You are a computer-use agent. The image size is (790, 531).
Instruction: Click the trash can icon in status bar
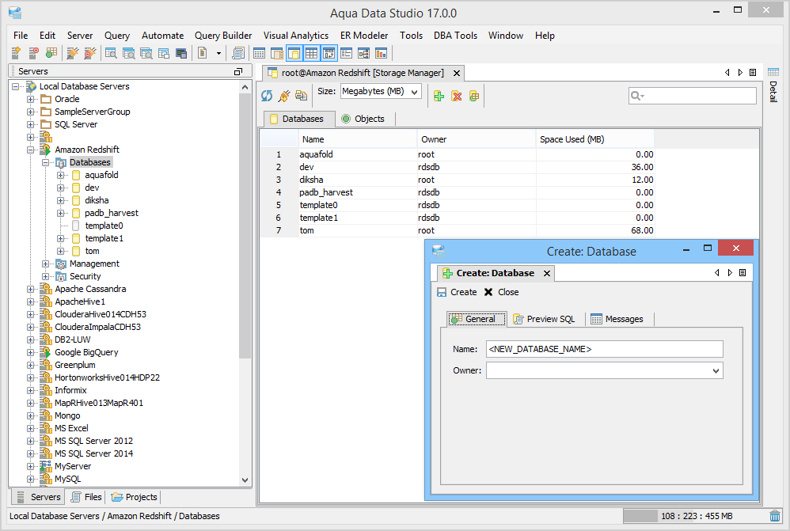click(775, 516)
